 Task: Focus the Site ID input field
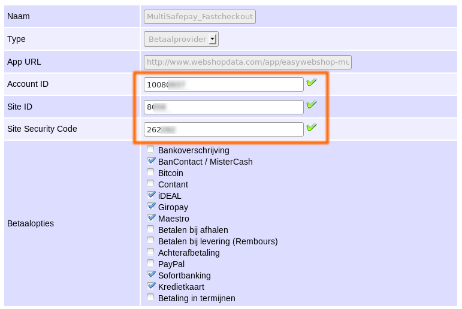[x=224, y=107]
